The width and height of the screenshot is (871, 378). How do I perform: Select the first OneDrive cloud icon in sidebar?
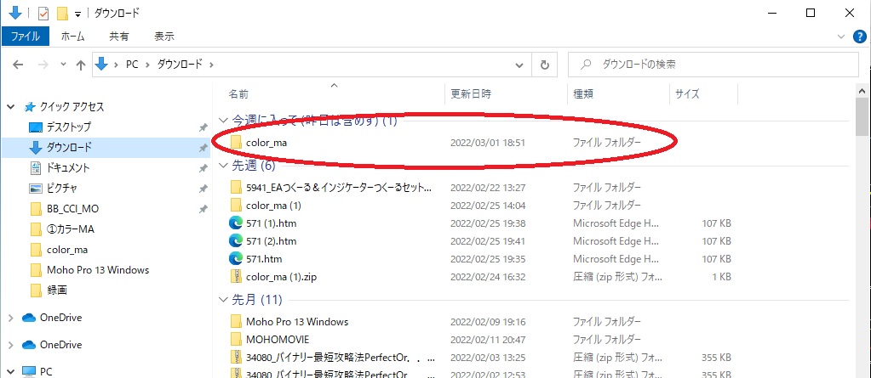point(28,317)
